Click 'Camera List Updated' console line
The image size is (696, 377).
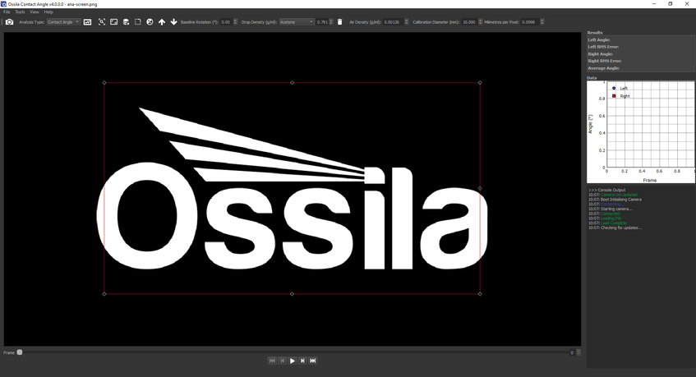point(619,195)
